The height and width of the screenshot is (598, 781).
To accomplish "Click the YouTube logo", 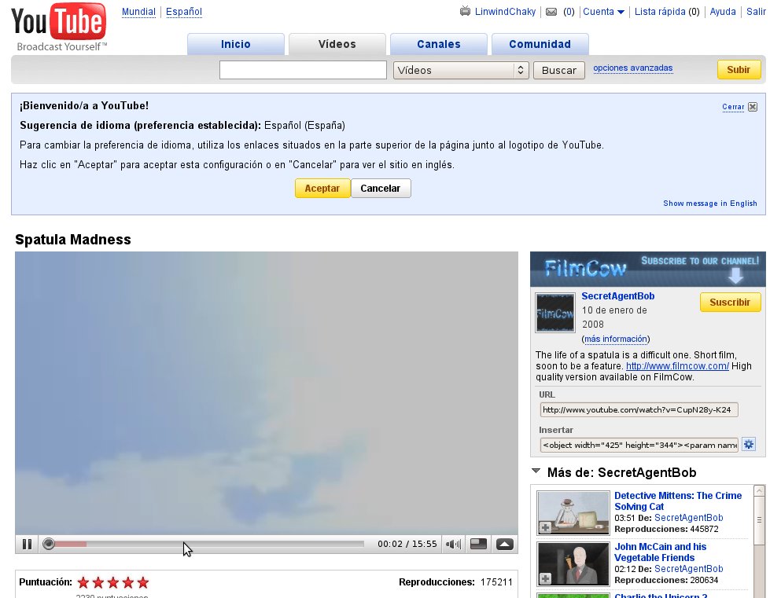I will coord(59,28).
